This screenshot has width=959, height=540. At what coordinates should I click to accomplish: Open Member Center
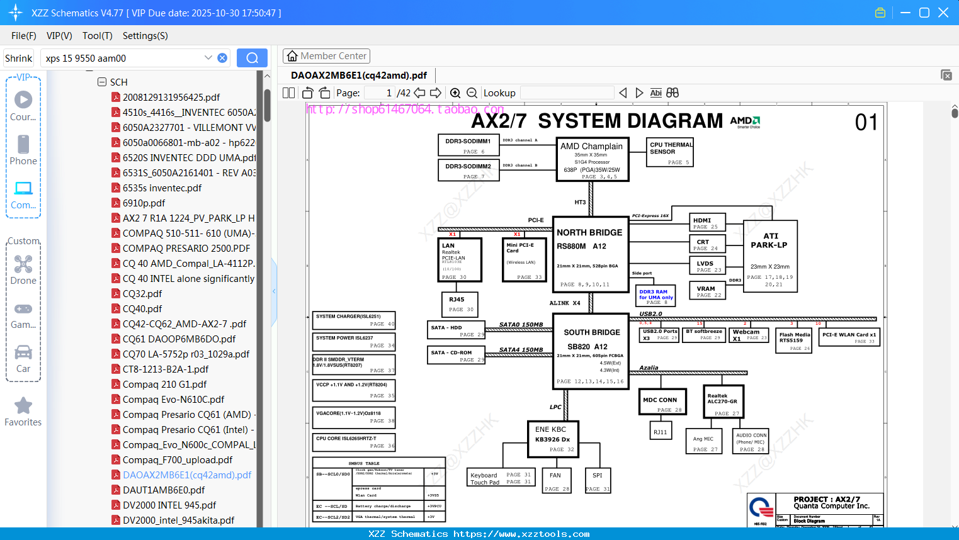(x=326, y=56)
